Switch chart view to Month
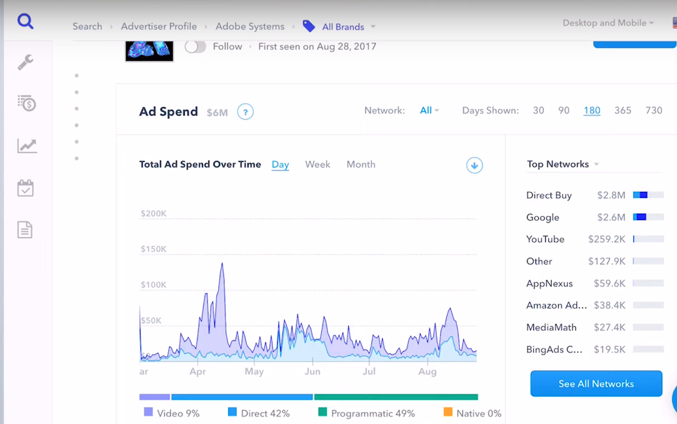The height and width of the screenshot is (424, 677). tap(361, 165)
